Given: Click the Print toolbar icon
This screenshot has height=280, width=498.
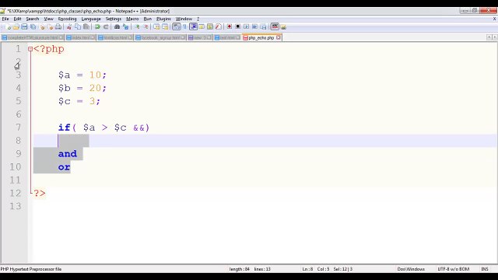Looking at the screenshot, I should pyautogui.click(x=58, y=27).
